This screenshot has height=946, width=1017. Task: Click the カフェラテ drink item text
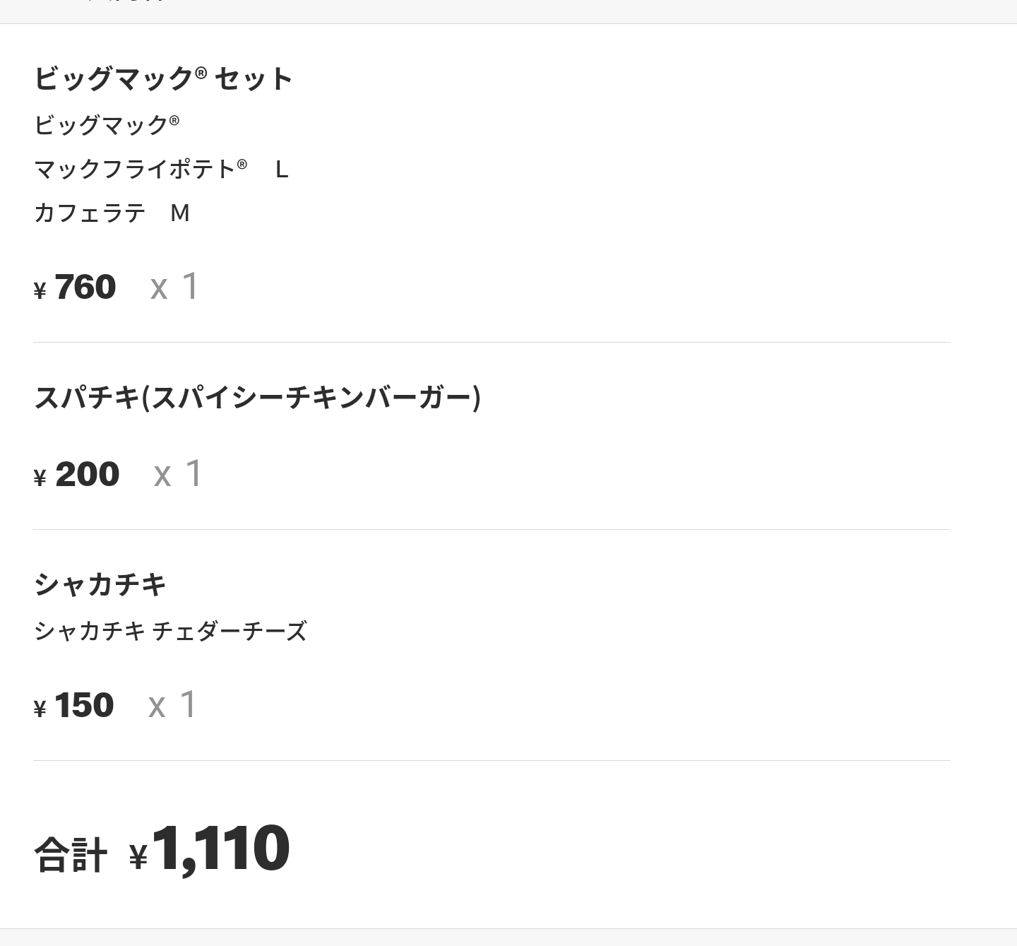click(90, 213)
